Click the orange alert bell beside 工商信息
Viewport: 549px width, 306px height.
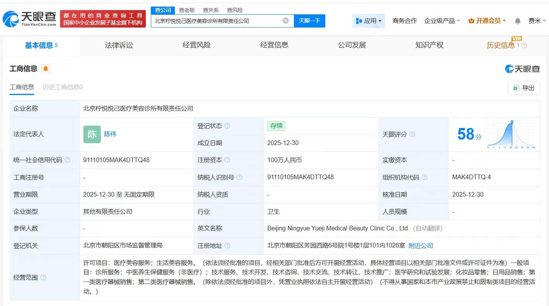click(x=46, y=69)
